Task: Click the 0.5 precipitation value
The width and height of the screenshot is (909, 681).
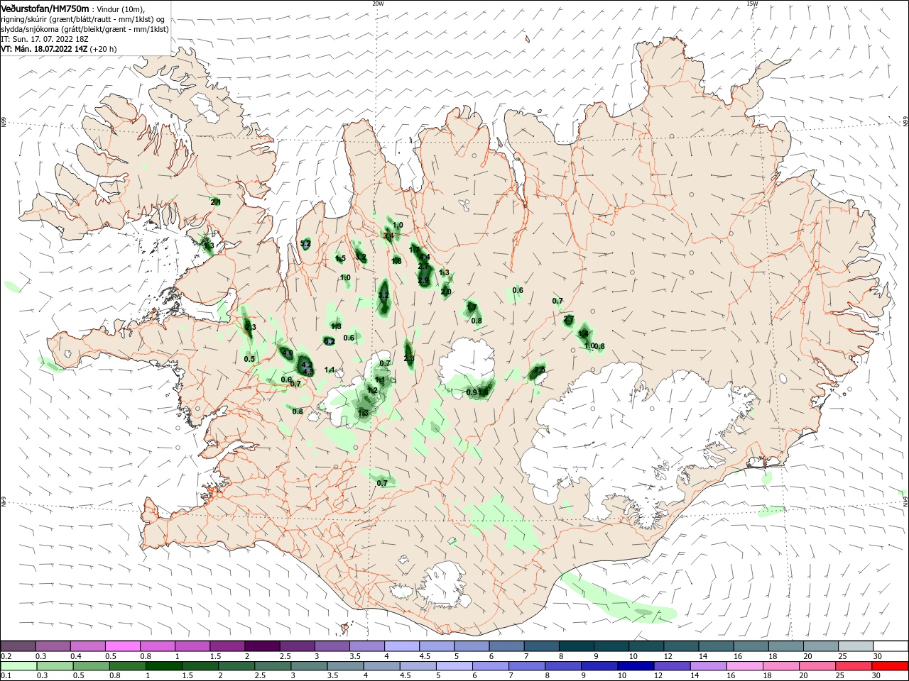Action: (x=249, y=359)
